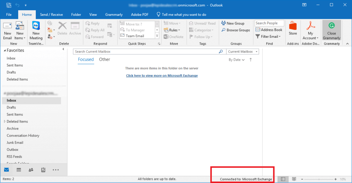The width and height of the screenshot is (352, 183).
Task: Open the Junk Email folder
Action: click(x=15, y=142)
